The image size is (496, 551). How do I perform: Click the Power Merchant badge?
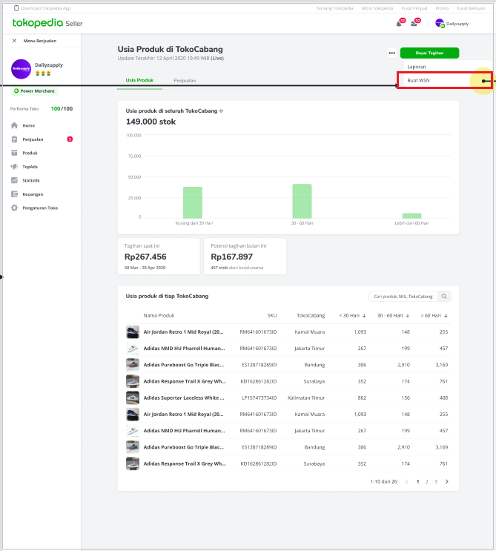(x=34, y=91)
